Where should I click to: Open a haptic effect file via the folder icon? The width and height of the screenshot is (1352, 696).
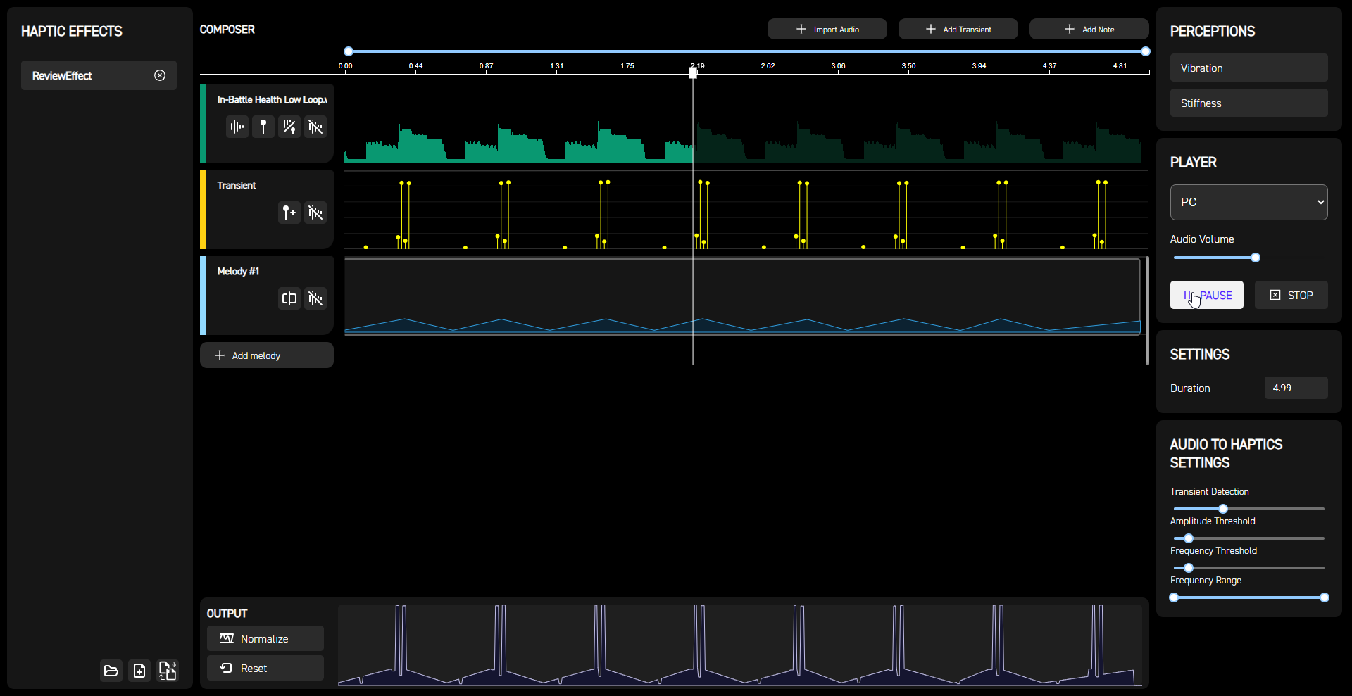(111, 671)
